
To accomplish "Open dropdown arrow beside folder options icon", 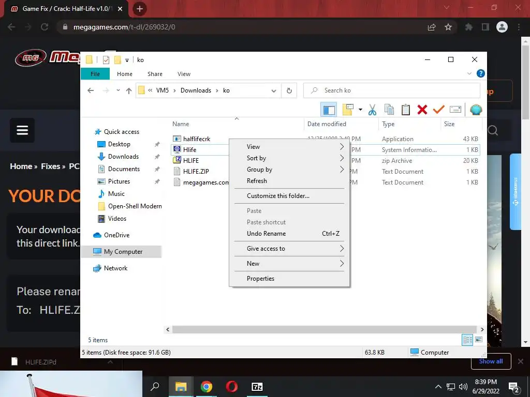I will [360, 110].
